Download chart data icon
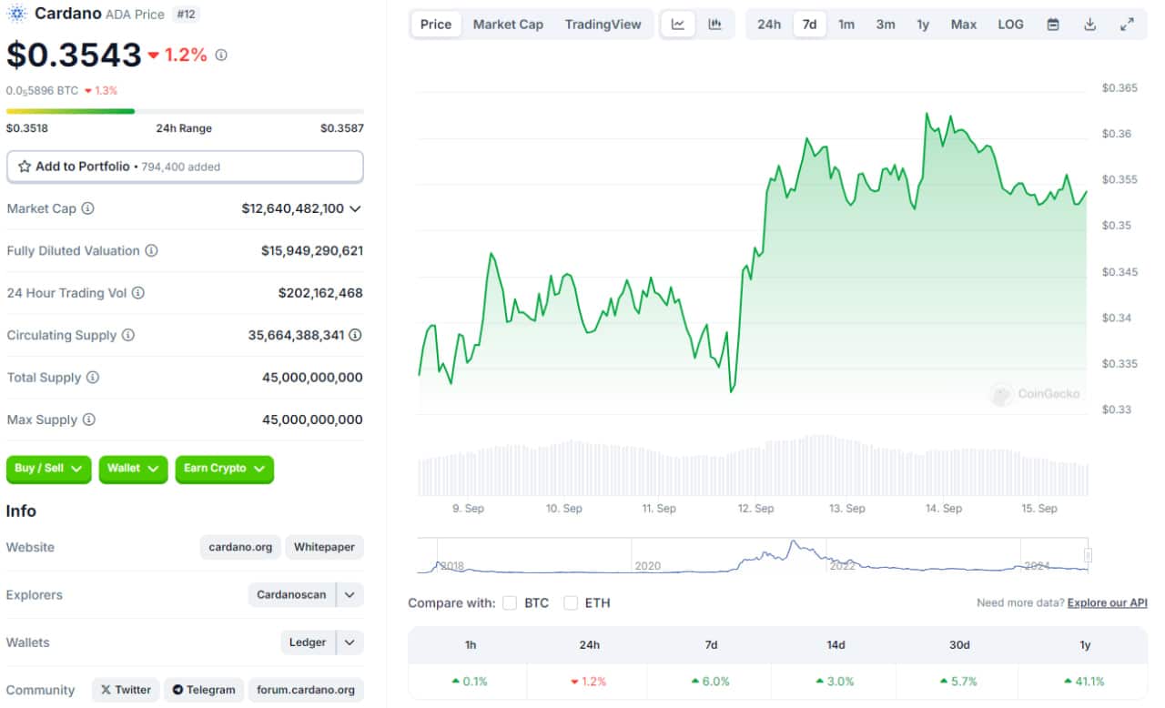 click(1090, 25)
